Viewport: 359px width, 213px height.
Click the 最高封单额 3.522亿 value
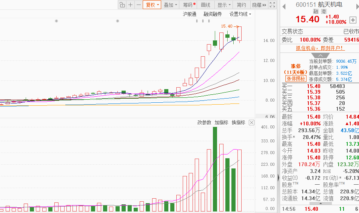[x=344, y=74]
